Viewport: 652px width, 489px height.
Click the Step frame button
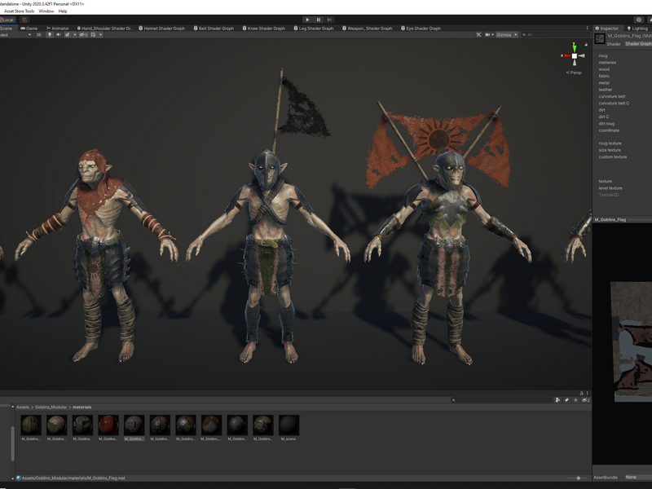point(329,20)
